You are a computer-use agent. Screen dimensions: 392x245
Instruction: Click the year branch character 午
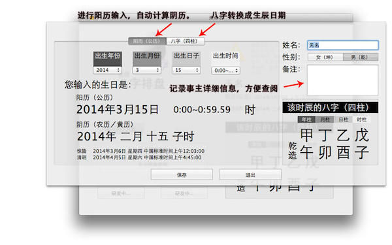point(306,152)
